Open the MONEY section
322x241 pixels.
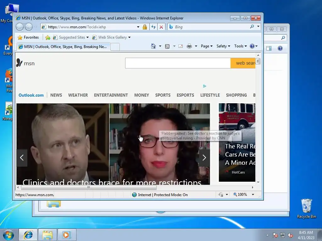[x=142, y=95]
